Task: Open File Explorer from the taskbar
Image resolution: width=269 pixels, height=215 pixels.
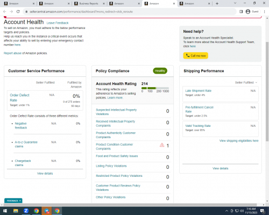Action: click(x=16, y=211)
